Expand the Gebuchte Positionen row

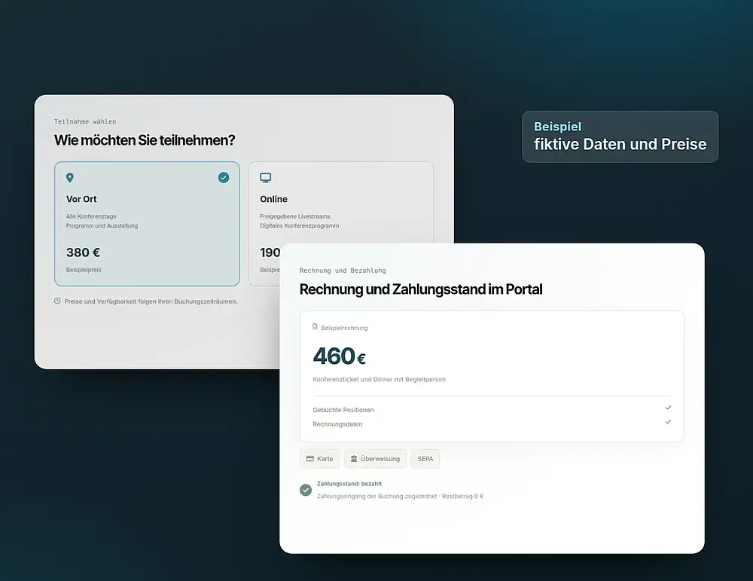[492, 409]
